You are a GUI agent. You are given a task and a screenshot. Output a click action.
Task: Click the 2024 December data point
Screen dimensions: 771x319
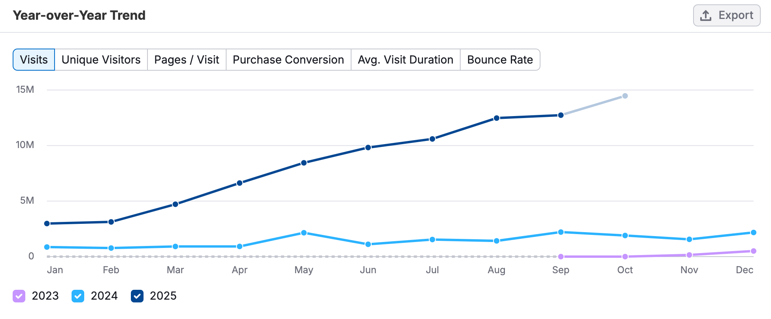(x=753, y=233)
